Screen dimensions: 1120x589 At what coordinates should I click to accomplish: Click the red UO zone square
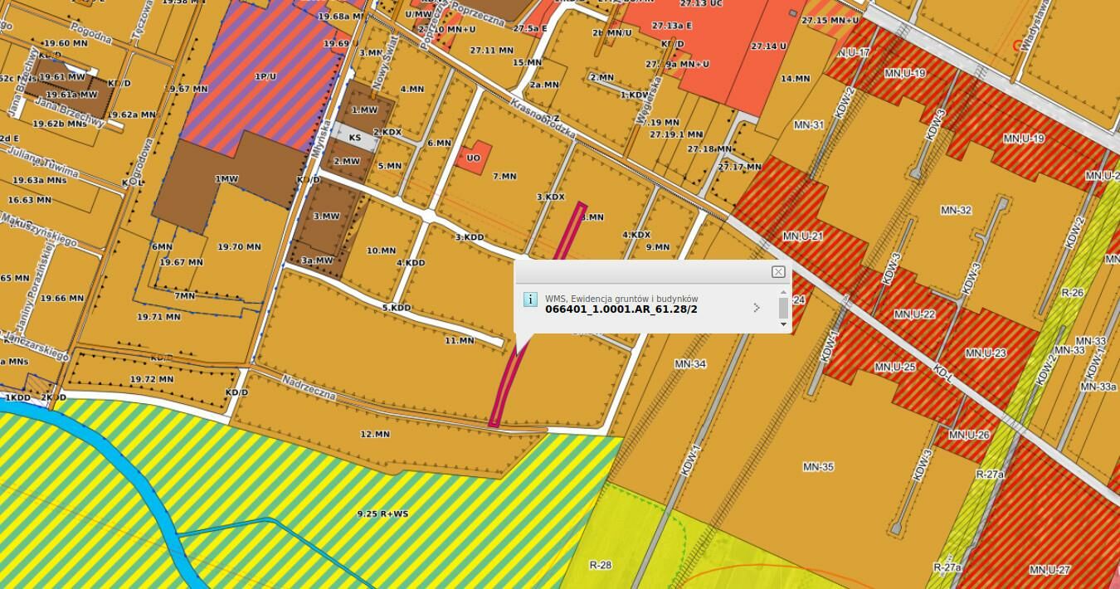(x=473, y=158)
